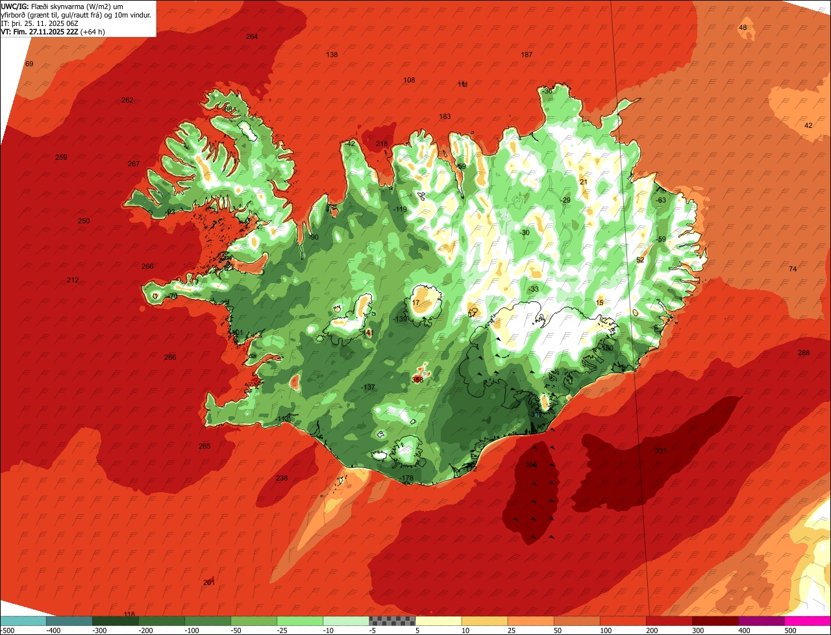
Task: Click the checkered legend swatch between -5 and 5
Action: 391,621
